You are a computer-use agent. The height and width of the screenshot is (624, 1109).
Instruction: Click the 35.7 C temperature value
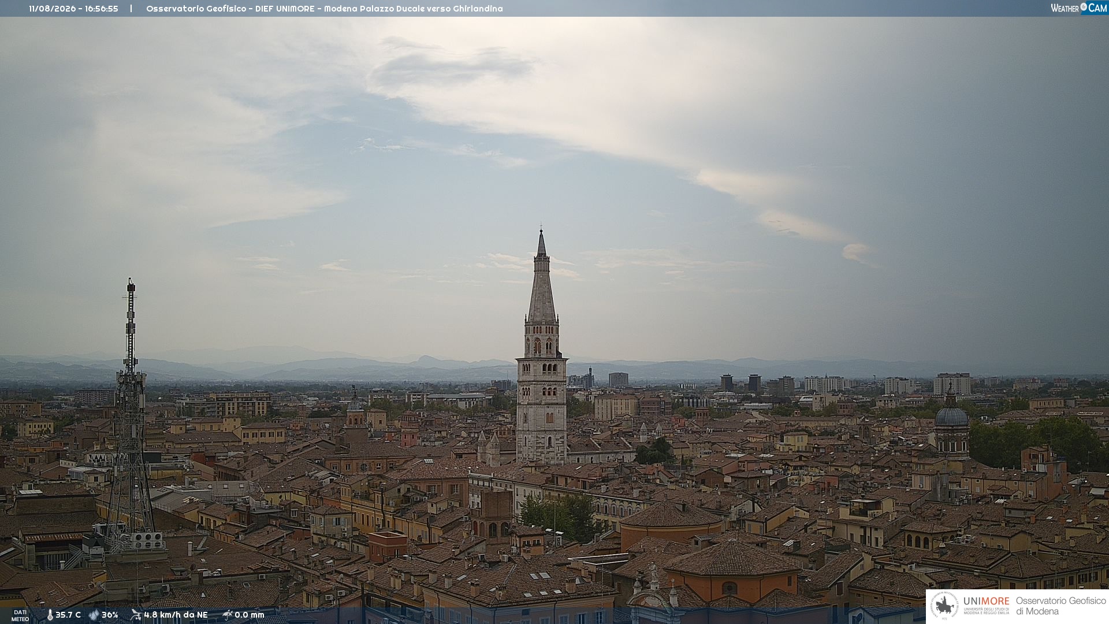click(x=68, y=615)
